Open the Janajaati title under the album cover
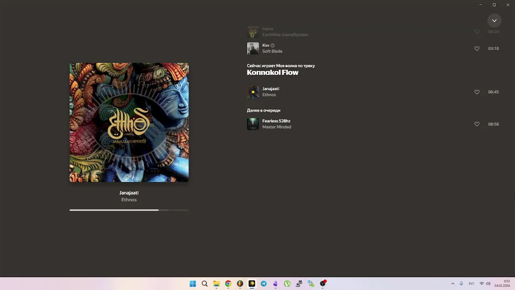The height and width of the screenshot is (290, 515). click(129, 193)
